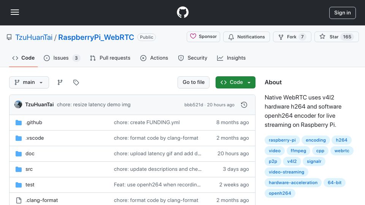Go to GitHub homepage via Octocat logo
This screenshot has height=205, width=365.
click(182, 12)
